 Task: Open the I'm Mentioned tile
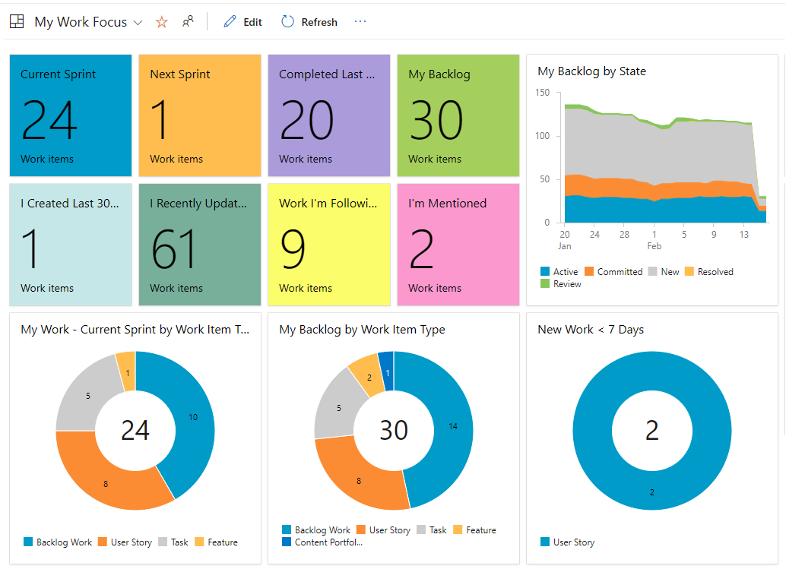click(458, 244)
